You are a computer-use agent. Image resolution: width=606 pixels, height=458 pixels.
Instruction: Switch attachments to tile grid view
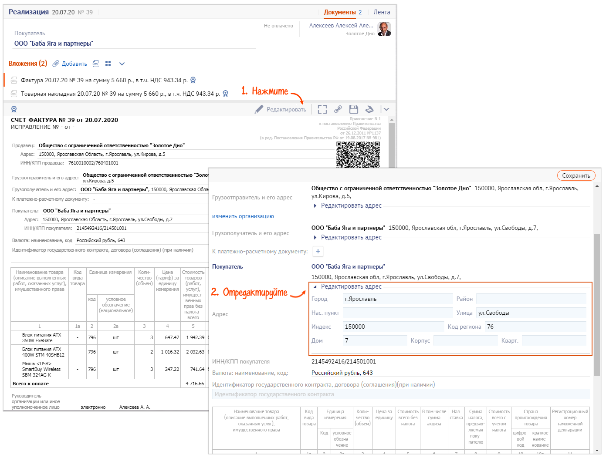[108, 64]
